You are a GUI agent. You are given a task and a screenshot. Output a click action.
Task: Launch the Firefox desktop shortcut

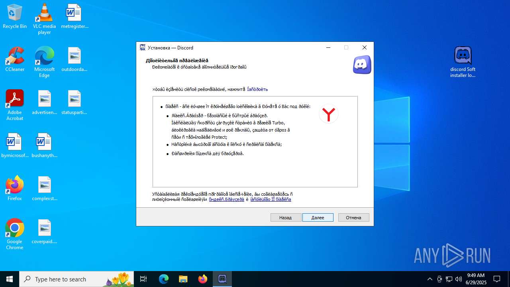point(15,189)
